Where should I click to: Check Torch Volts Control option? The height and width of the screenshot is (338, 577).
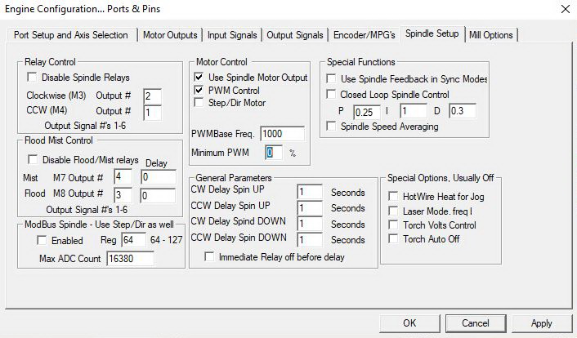pos(393,225)
